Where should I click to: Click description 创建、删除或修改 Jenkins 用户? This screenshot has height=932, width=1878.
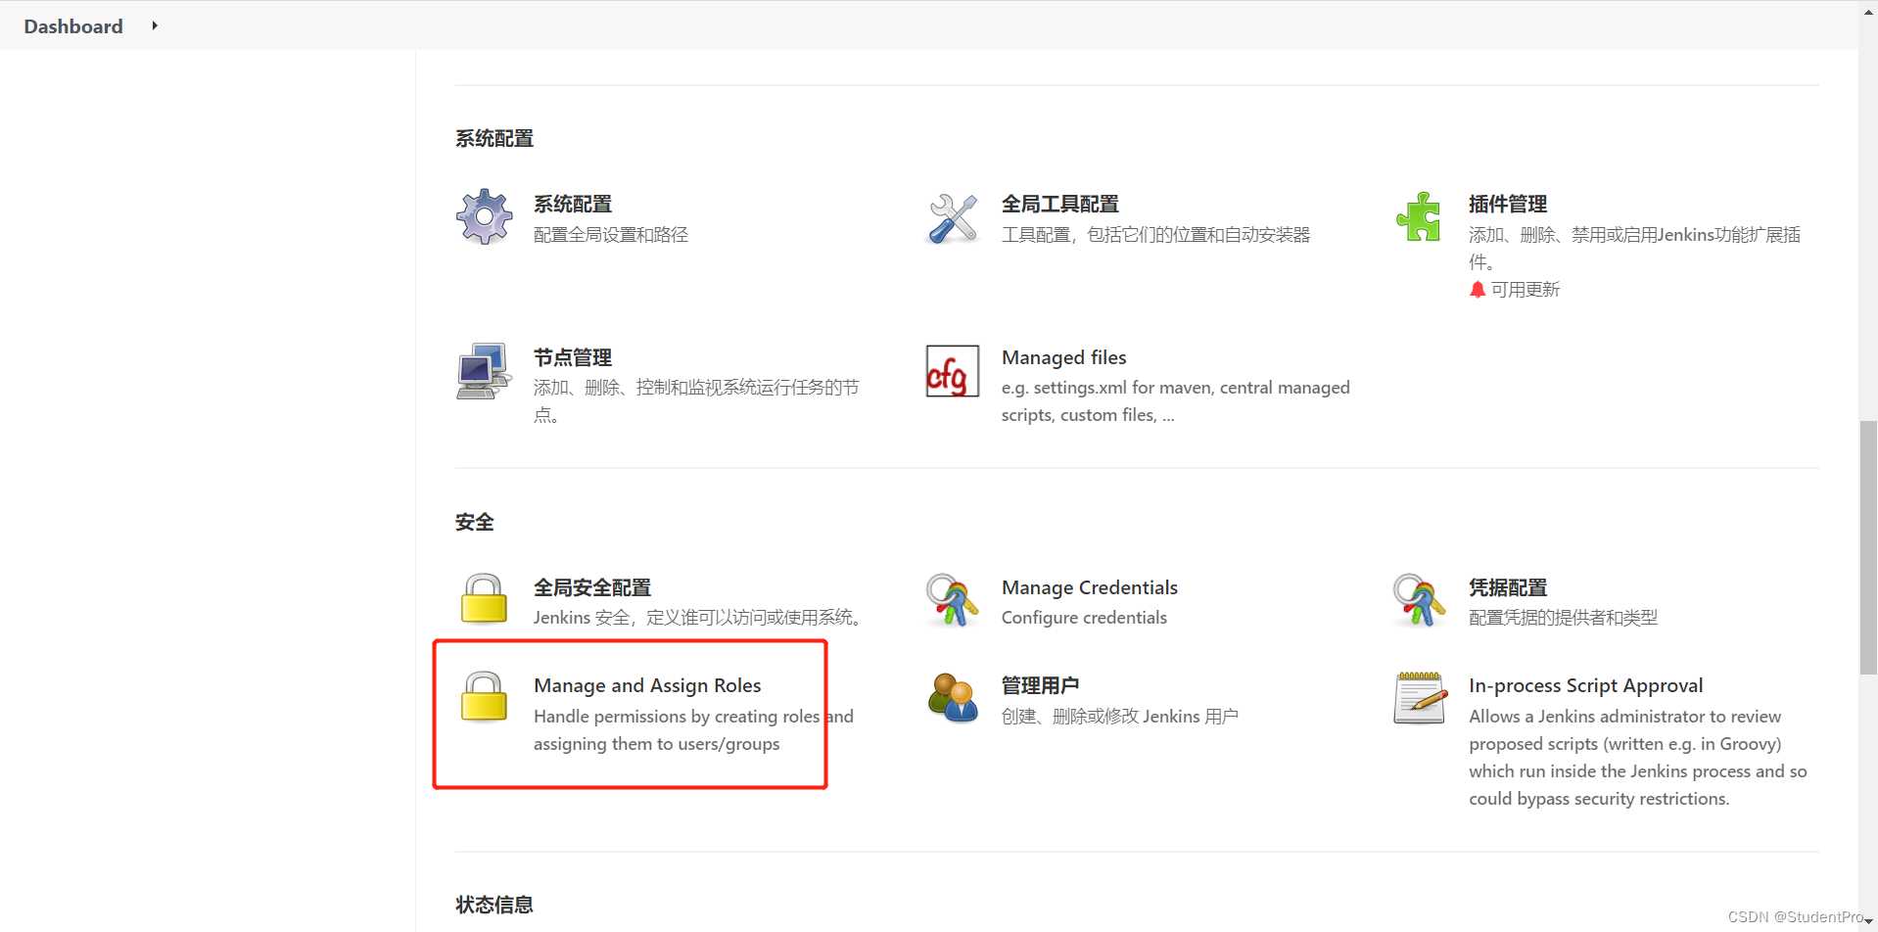[x=1119, y=717]
